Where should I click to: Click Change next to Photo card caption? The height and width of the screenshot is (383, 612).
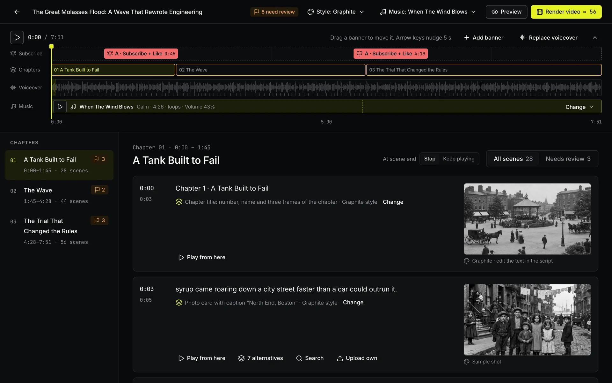click(353, 302)
